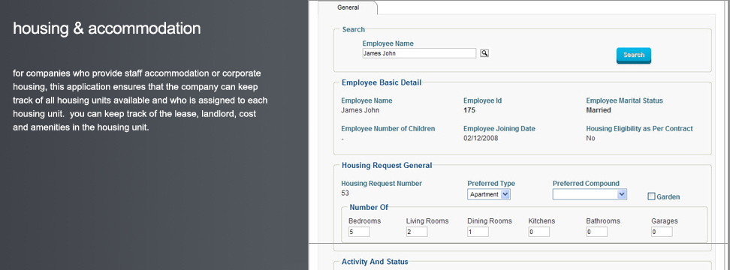Click the Activity And Status section heading

pyautogui.click(x=375, y=262)
